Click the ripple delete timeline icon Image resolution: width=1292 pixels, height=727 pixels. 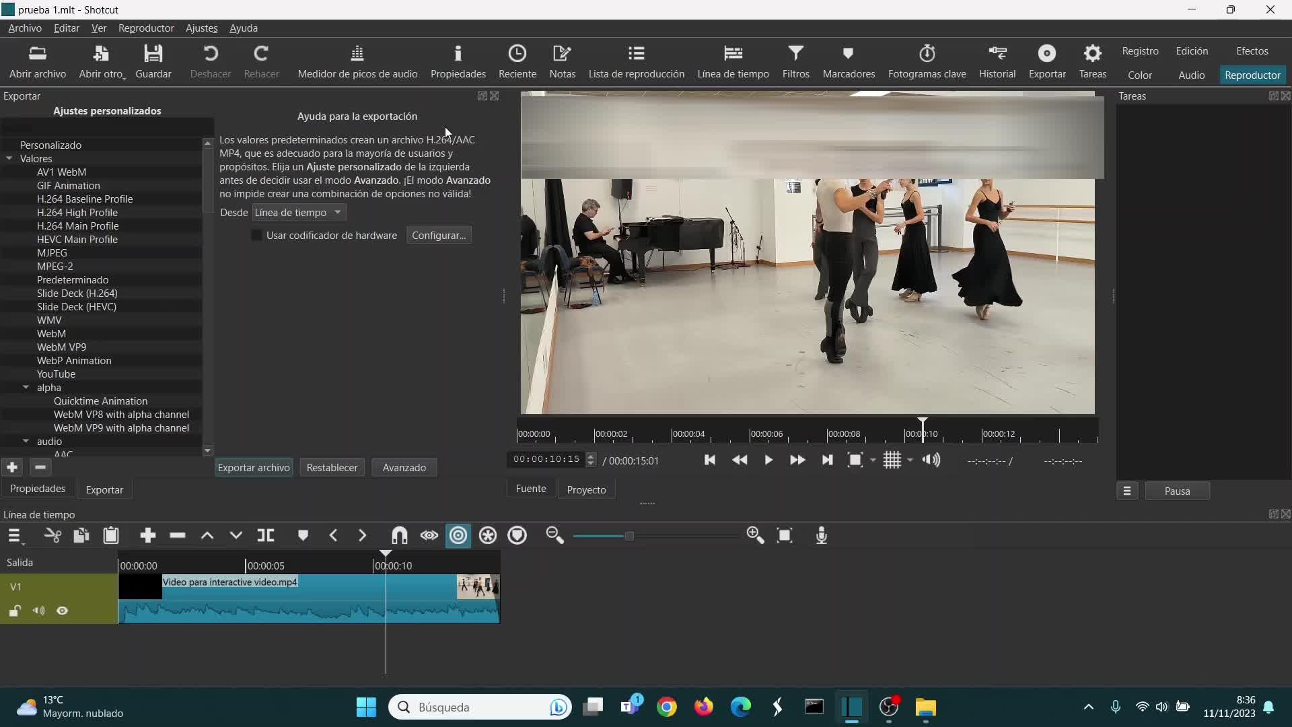click(178, 536)
